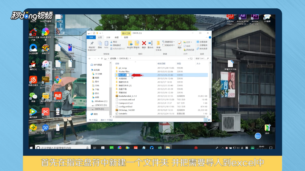
Task: Click the Copy icon in clipboard group
Action: coord(100,43)
